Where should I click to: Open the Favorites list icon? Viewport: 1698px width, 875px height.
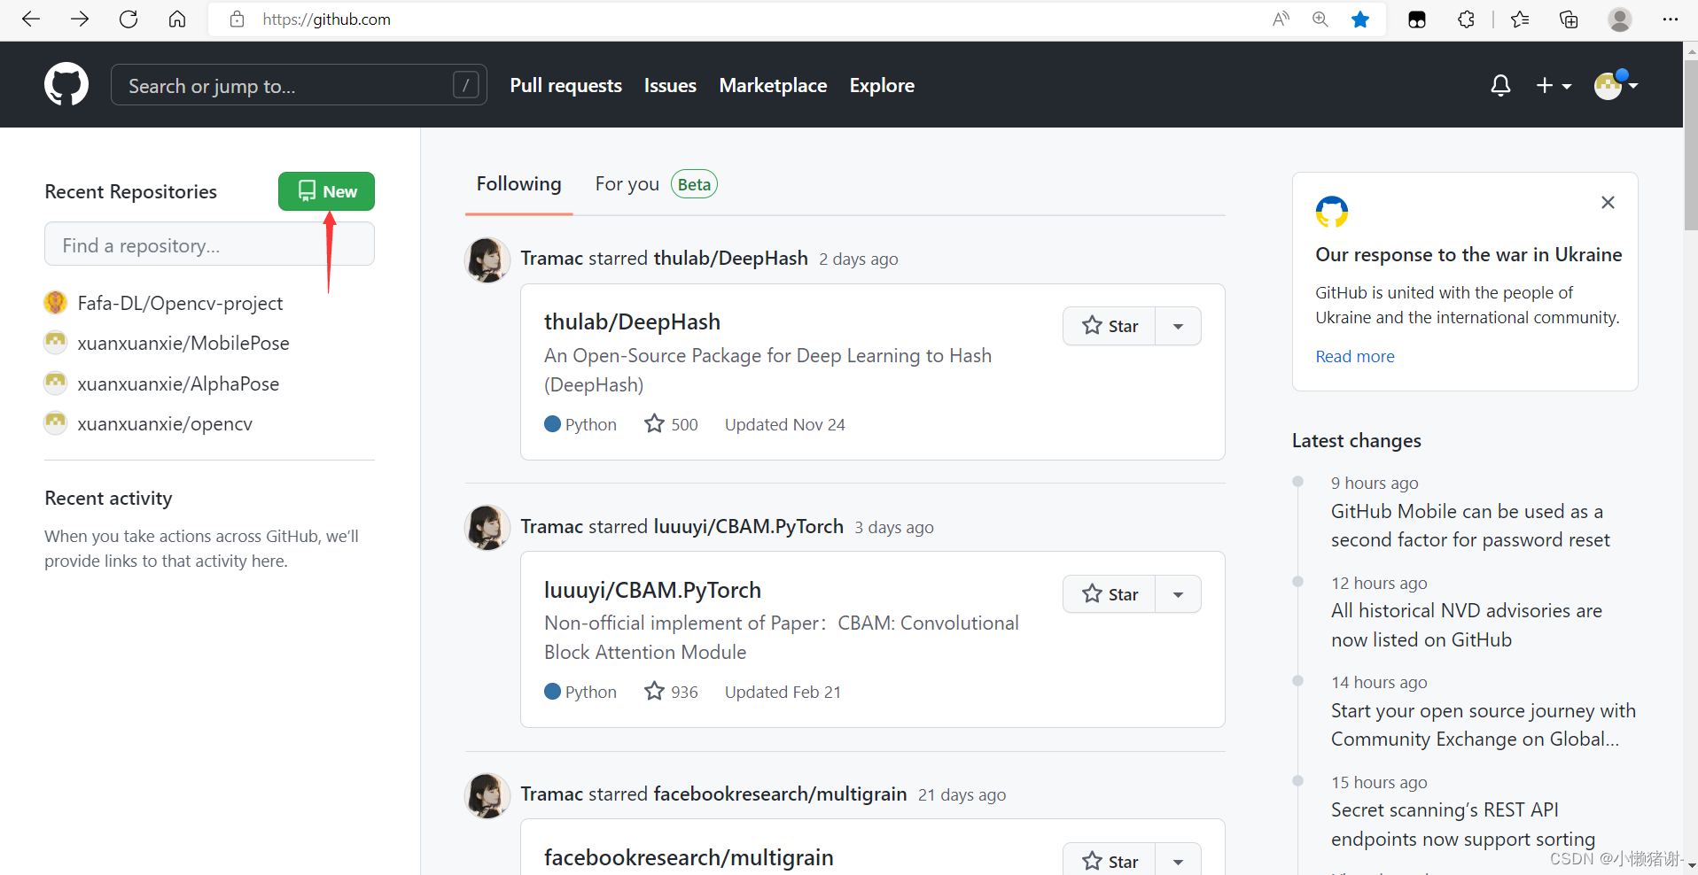point(1520,19)
